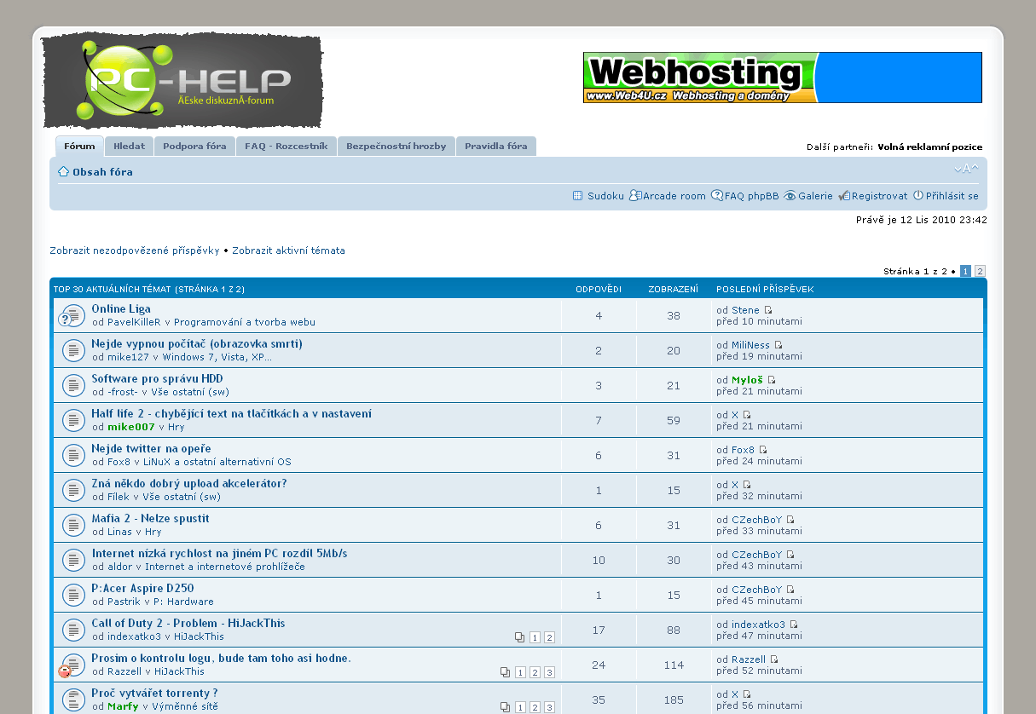Screen dimensions: 1036x714
Task: Go to page 2 of the topic list
Action: coord(980,271)
